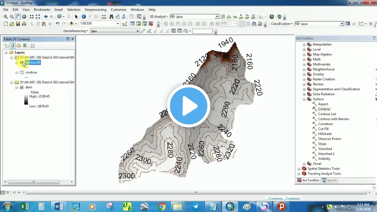Choose the Select Elements arrow tool
The width and height of the screenshot is (377, 212).
click(76, 16)
